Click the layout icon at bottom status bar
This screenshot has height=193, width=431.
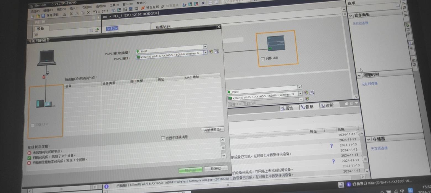pos(341,185)
